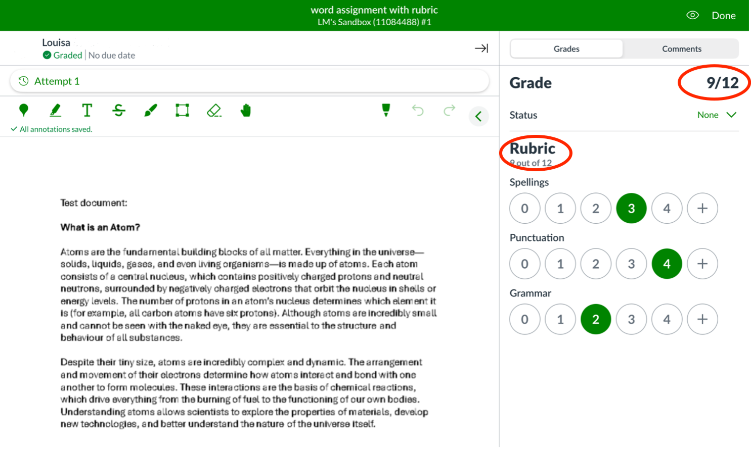Viewport: 751px width, 449px height.
Task: Activate the strikethrough annotation tool
Action: [119, 110]
